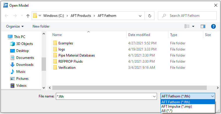Sort by the Type column
This screenshot has width=221, height=114.
tap(174, 35)
